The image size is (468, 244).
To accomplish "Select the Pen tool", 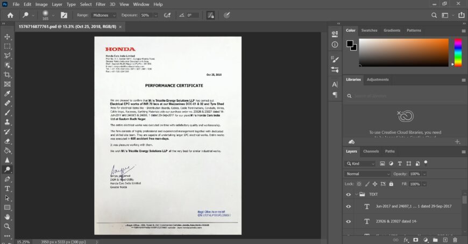I will pos(7,180).
